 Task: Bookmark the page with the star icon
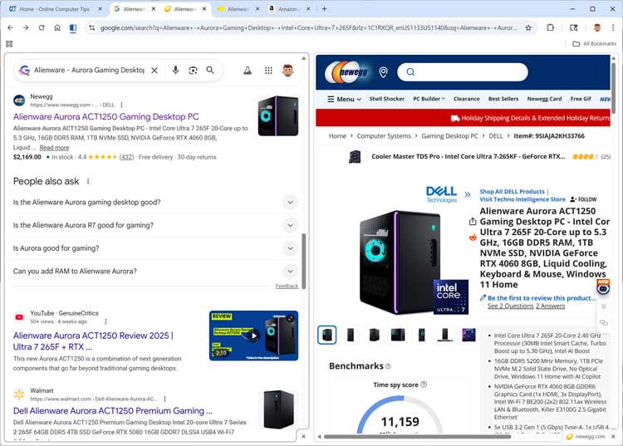tap(528, 27)
